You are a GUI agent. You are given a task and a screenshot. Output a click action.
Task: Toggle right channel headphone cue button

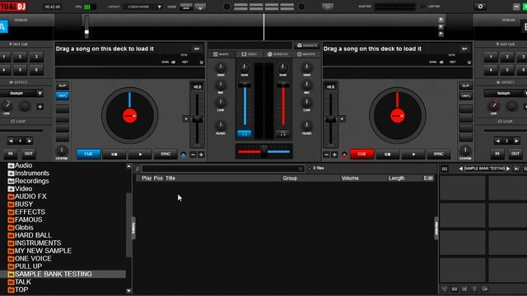(283, 134)
